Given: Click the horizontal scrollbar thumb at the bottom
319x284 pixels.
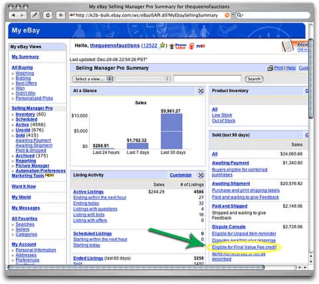Looking at the screenshot, I should coord(136,267).
